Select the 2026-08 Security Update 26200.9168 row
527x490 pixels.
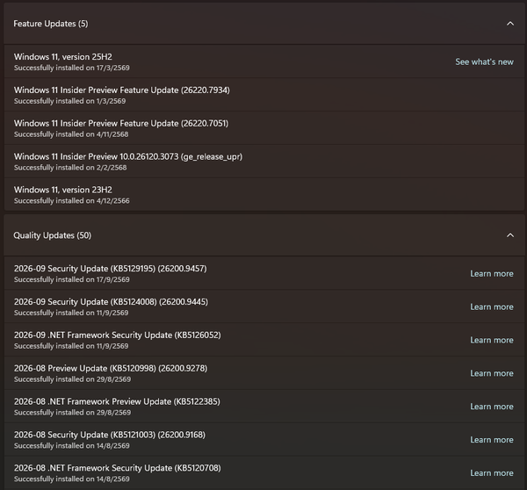click(264, 440)
